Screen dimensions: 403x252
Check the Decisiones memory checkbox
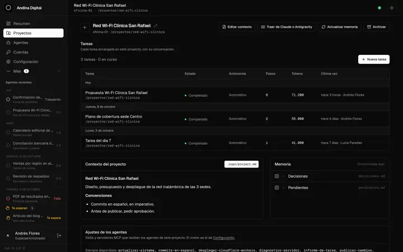point(277,176)
